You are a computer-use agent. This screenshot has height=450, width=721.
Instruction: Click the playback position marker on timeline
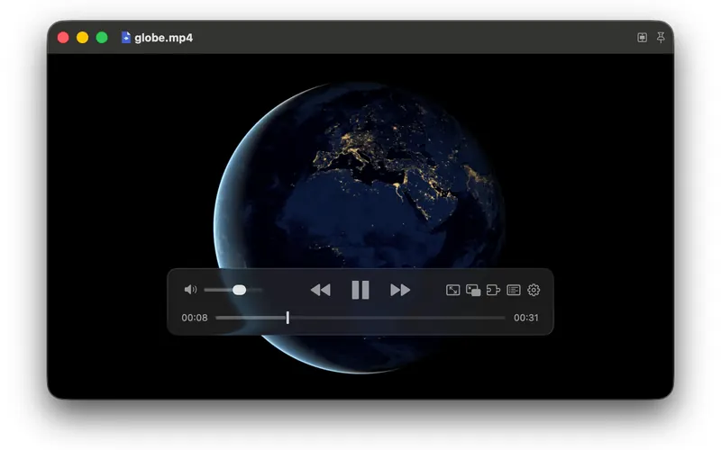click(287, 318)
